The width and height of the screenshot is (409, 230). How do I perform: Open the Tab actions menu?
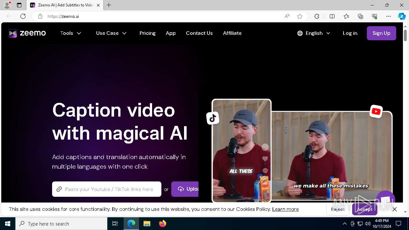click(x=19, y=5)
